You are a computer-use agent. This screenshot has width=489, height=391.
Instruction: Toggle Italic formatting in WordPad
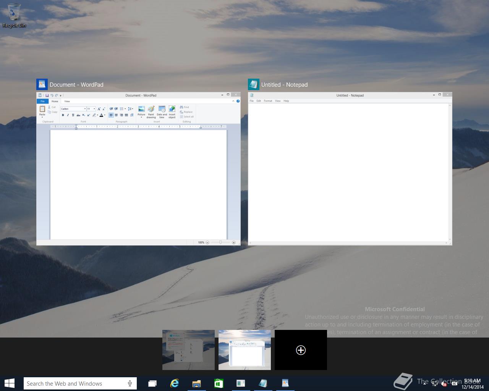tap(68, 115)
